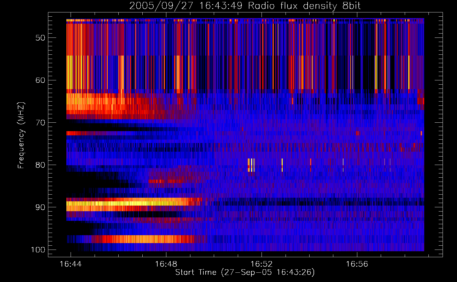The height and width of the screenshot is (282, 457).
Task: Click the 90 frequency tick label
Action: point(40,207)
